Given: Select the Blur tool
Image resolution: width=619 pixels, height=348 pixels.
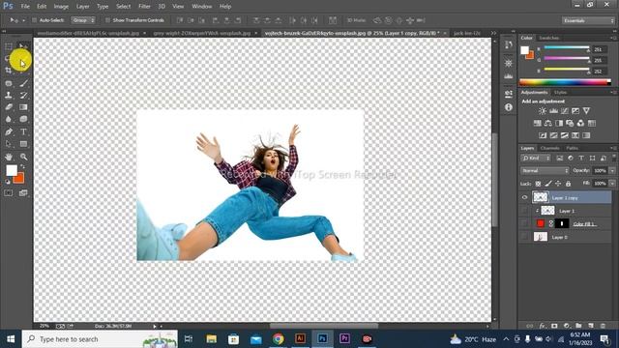Looking at the screenshot, I should (x=9, y=119).
